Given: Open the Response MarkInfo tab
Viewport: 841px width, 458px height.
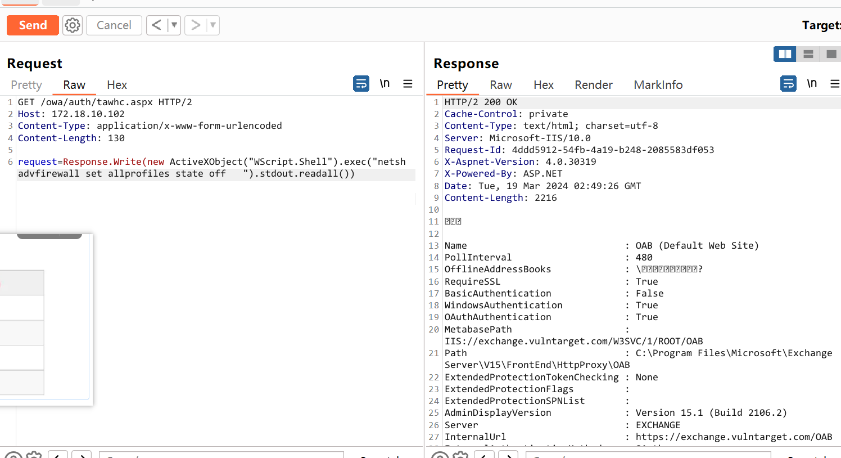Looking at the screenshot, I should [x=658, y=85].
